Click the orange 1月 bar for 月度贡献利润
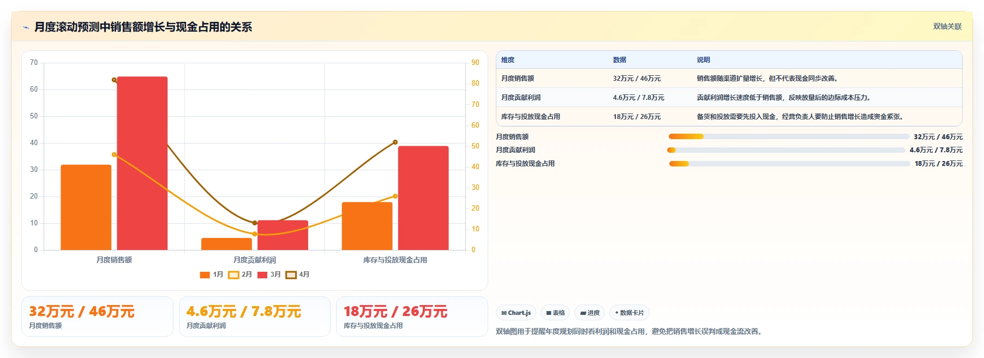Image resolution: width=984 pixels, height=358 pixels. click(226, 244)
